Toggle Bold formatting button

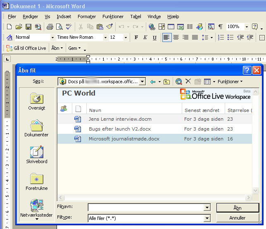[136, 37]
